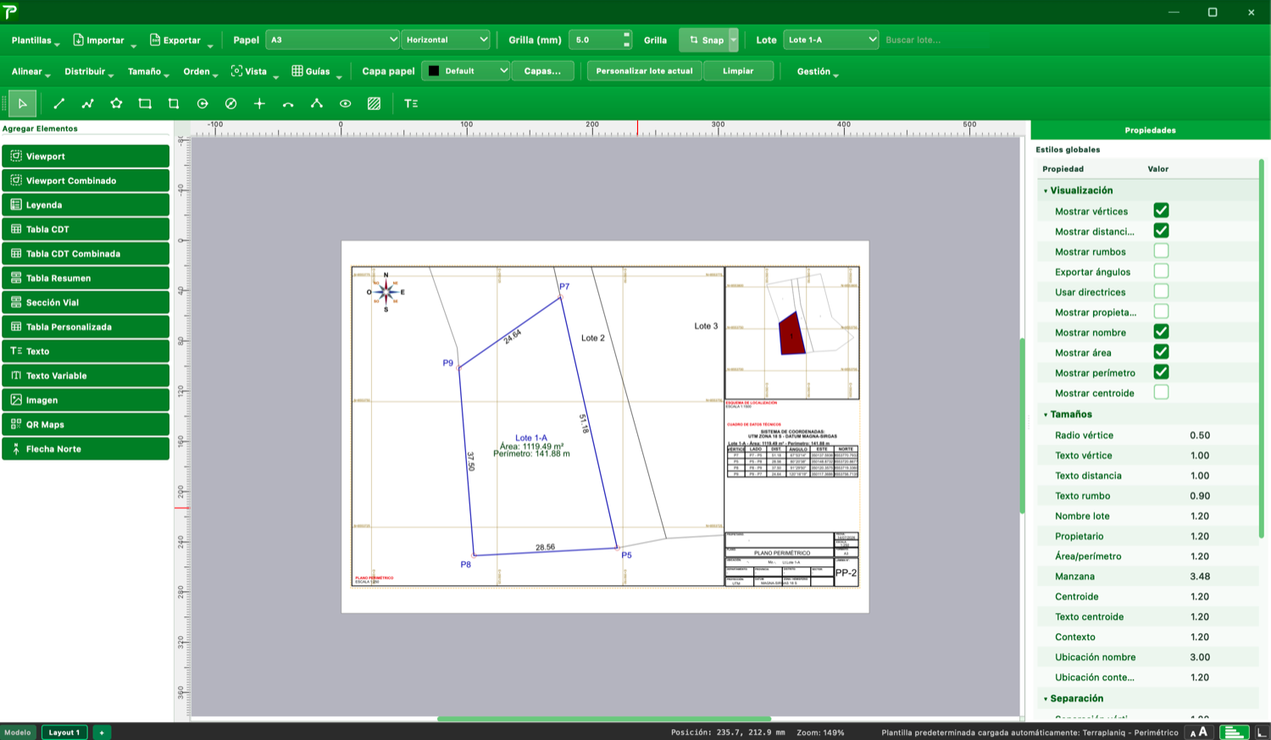1271x740 pixels.
Task: Add a Viewport element
Action: click(86, 156)
